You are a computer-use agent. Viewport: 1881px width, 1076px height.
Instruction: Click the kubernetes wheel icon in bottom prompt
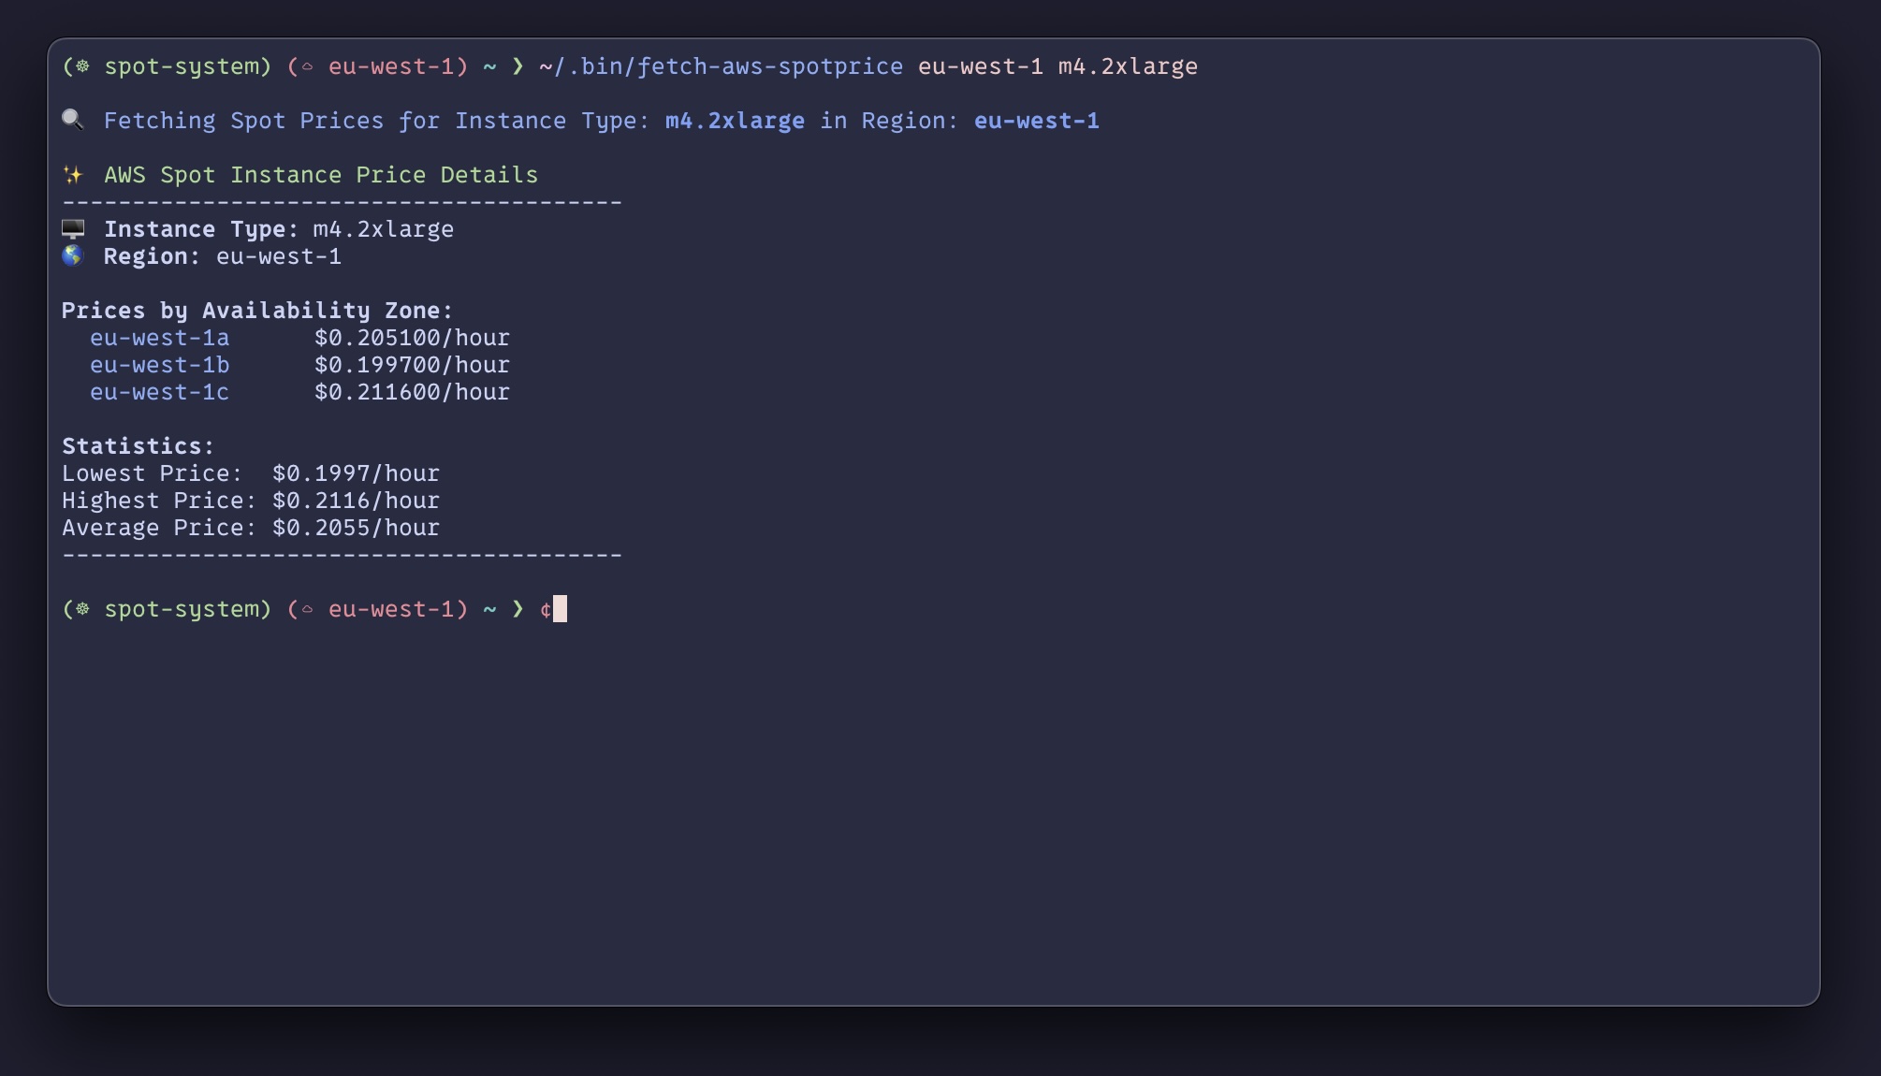click(x=82, y=609)
